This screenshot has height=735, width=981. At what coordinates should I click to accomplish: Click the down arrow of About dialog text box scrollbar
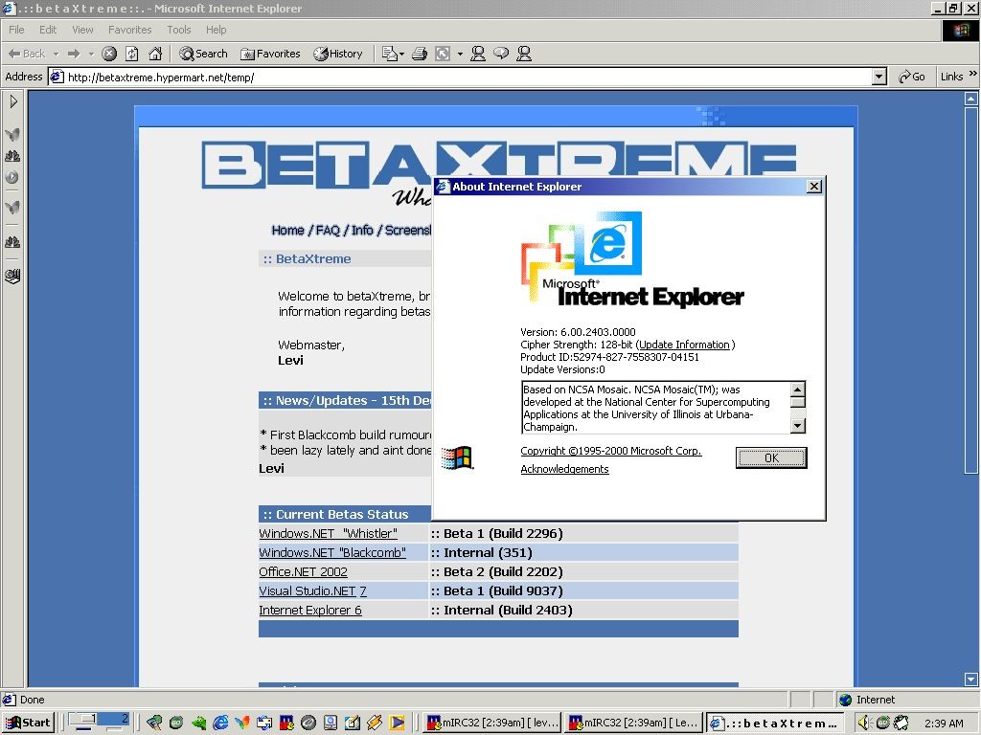click(x=797, y=426)
